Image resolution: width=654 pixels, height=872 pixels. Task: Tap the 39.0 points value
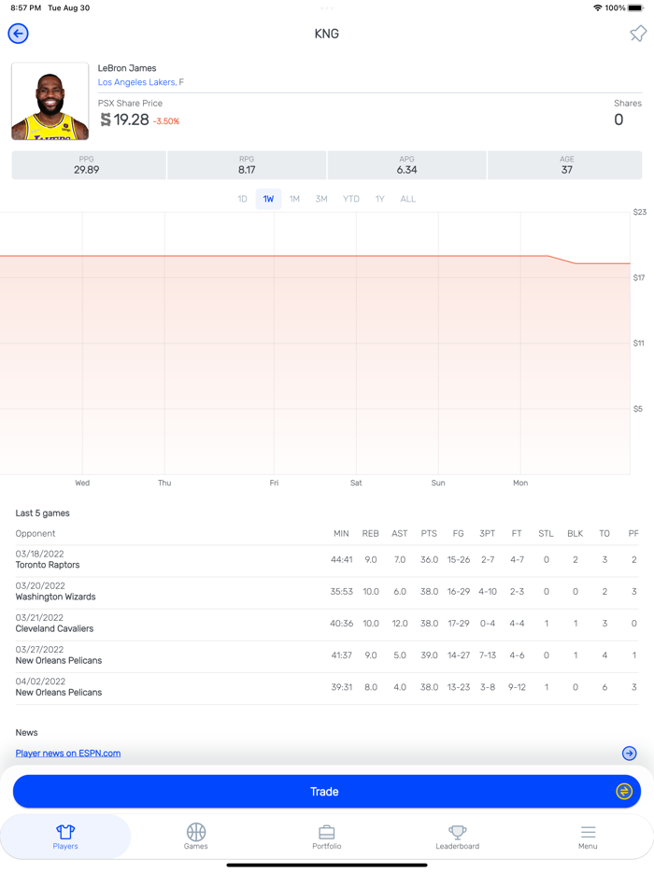[x=429, y=655]
